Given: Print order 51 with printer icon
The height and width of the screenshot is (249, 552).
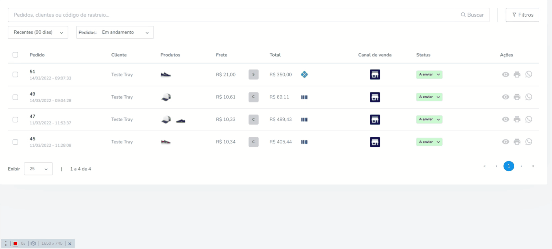Looking at the screenshot, I should tap(517, 75).
